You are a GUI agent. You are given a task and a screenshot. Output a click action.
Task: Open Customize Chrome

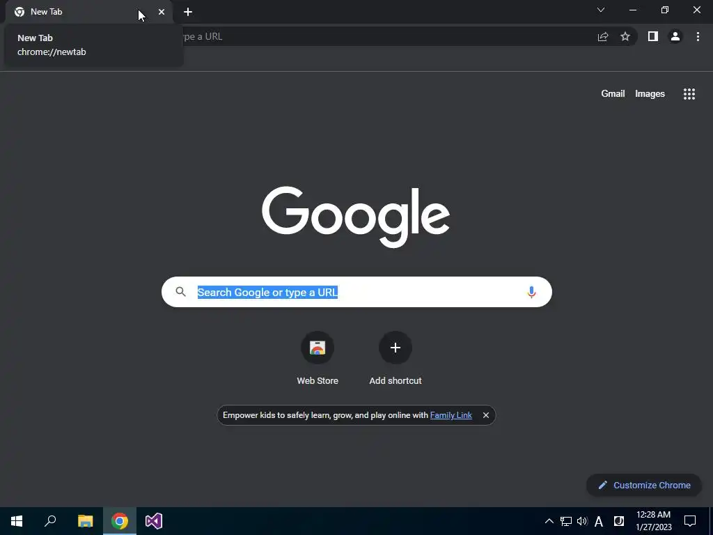(x=644, y=486)
